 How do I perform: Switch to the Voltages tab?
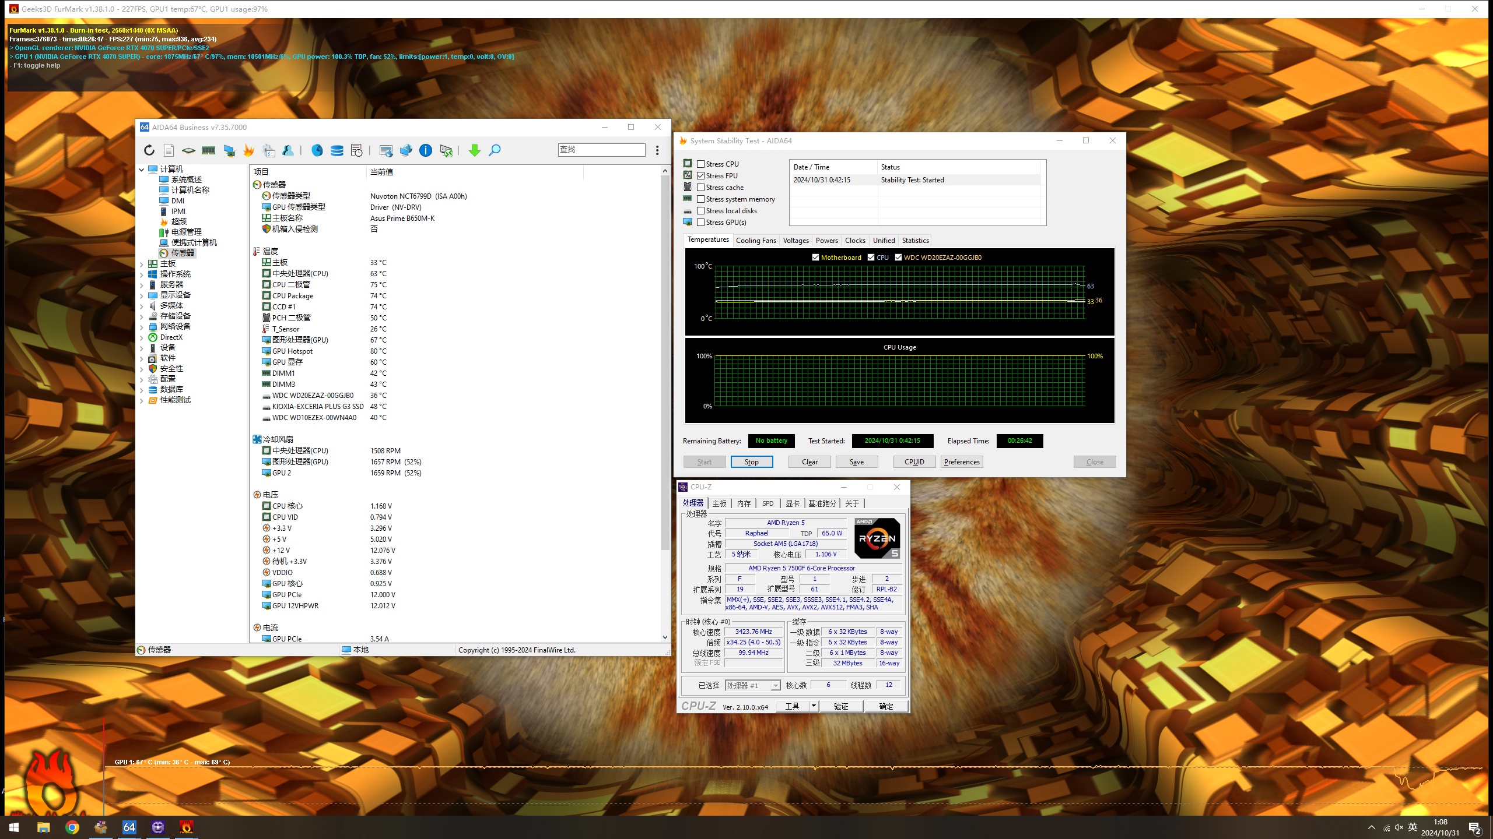pos(795,241)
